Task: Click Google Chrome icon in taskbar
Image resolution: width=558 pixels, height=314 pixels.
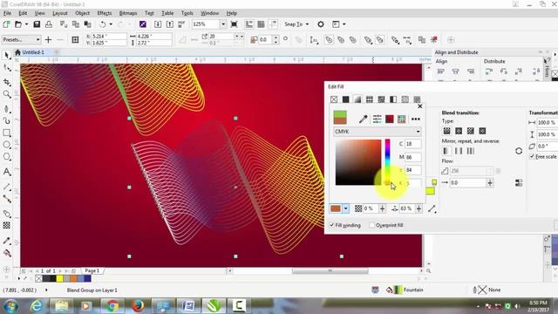Action: coord(112,306)
